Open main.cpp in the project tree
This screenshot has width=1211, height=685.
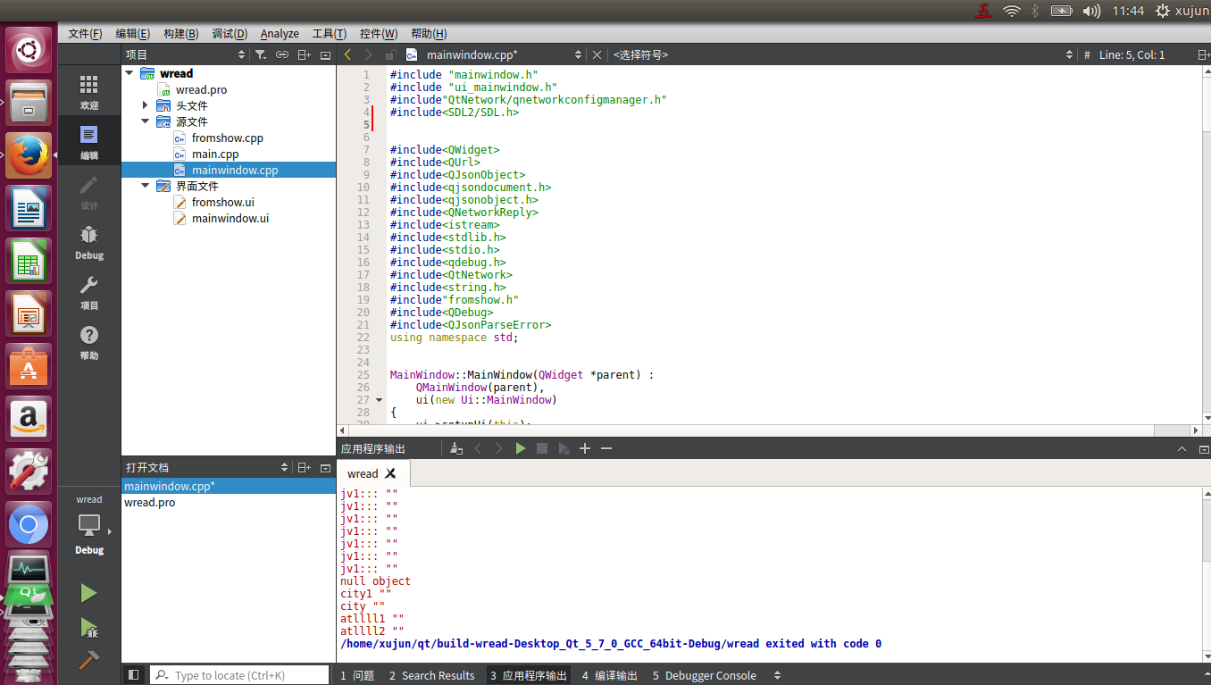(214, 154)
